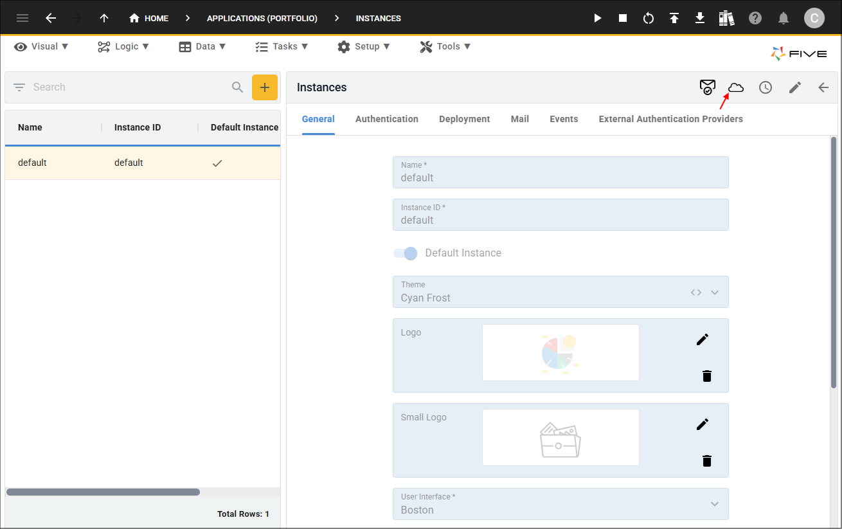Viewport: 842px width, 529px height.
Task: Open the mail verification icon
Action: point(708,87)
